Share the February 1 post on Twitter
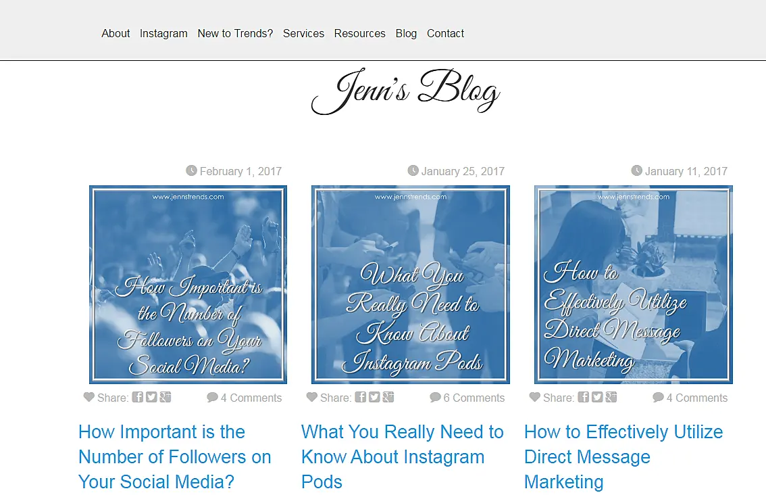This screenshot has height=495, width=766. 151,397
